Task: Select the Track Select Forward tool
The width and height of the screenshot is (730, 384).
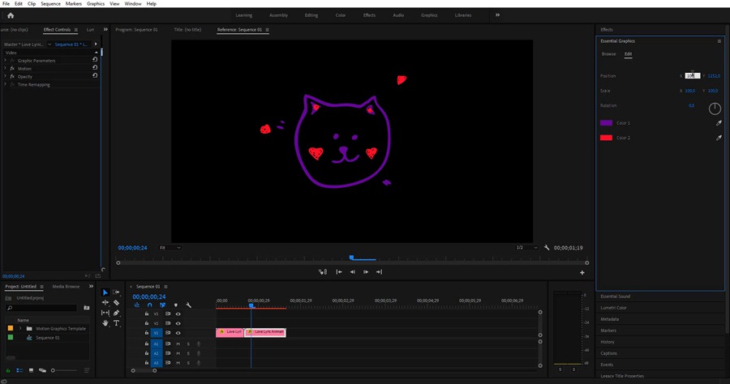Action: pos(116,292)
